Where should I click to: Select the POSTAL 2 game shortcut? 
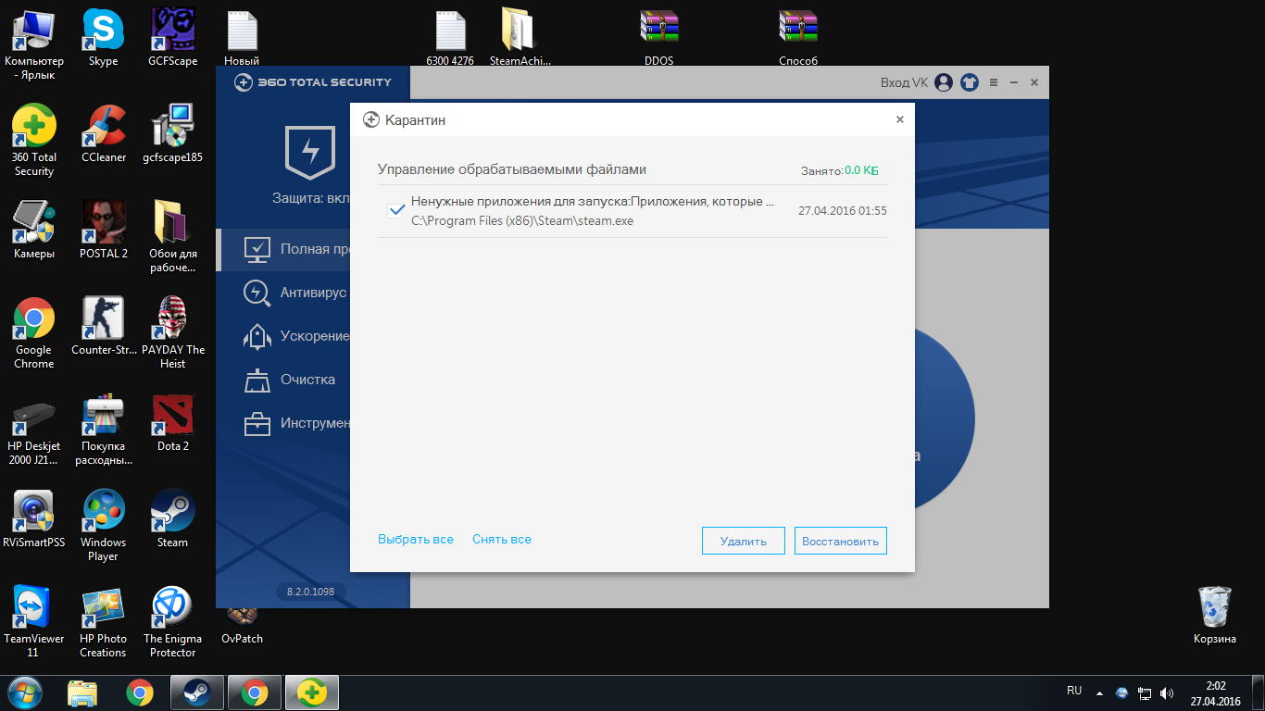click(103, 230)
